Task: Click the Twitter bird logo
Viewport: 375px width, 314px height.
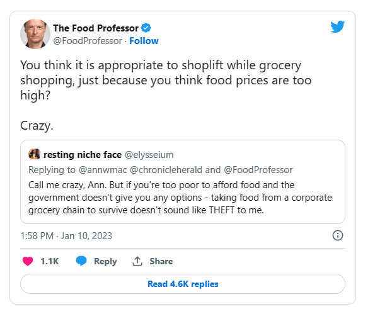Action: coord(337,26)
